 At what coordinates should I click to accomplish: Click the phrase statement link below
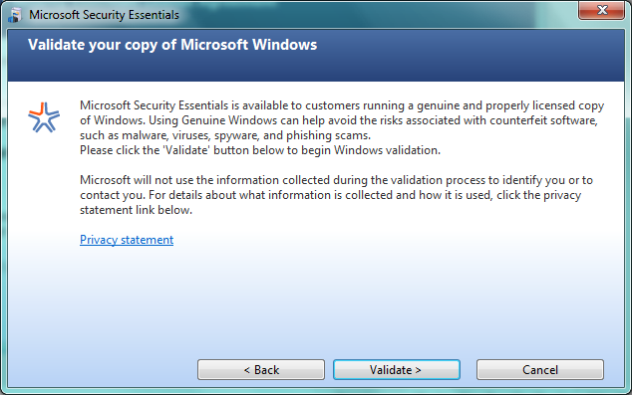point(136,210)
